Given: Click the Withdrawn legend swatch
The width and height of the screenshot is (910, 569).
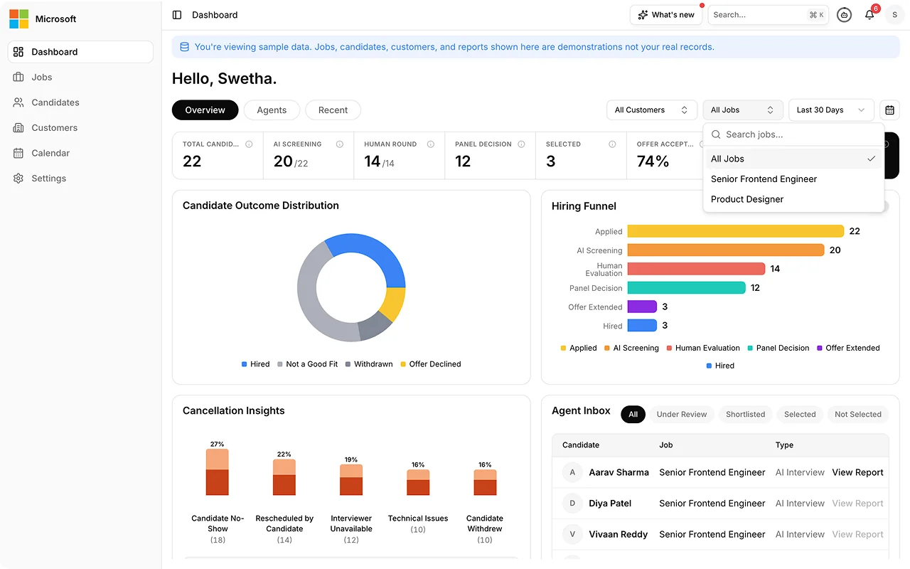Looking at the screenshot, I should pos(348,364).
